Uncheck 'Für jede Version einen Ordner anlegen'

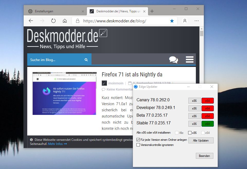138,140
